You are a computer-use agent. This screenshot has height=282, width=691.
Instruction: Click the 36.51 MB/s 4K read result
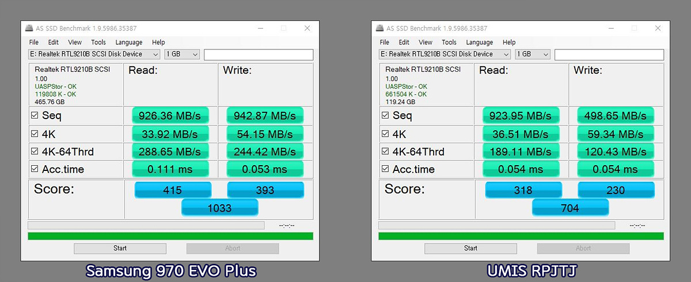tap(521, 134)
